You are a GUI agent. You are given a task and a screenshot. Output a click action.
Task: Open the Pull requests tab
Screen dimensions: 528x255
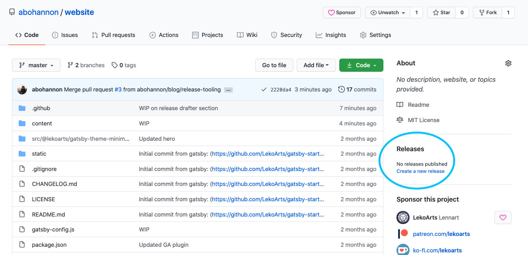coord(113,35)
